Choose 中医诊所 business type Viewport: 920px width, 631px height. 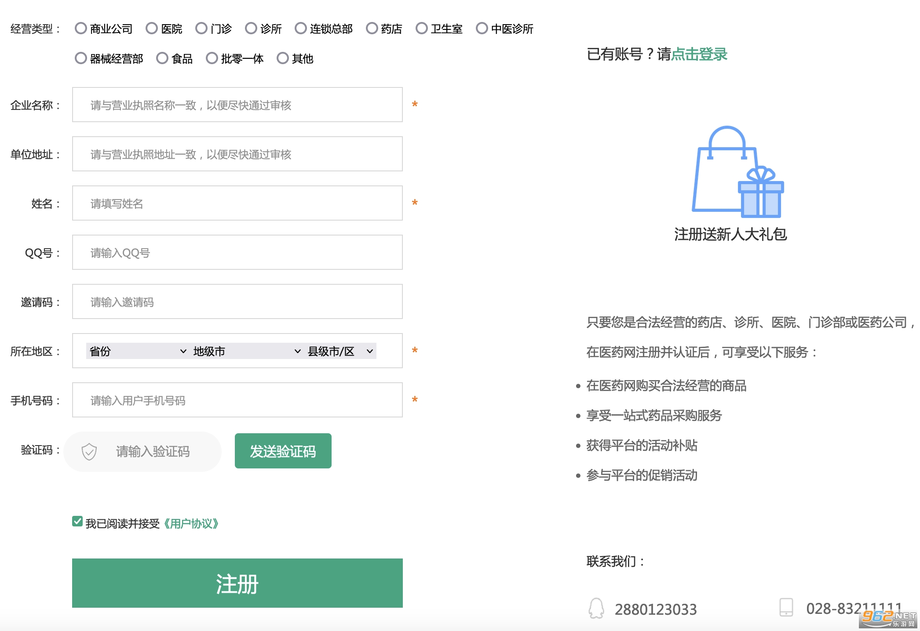pos(482,29)
